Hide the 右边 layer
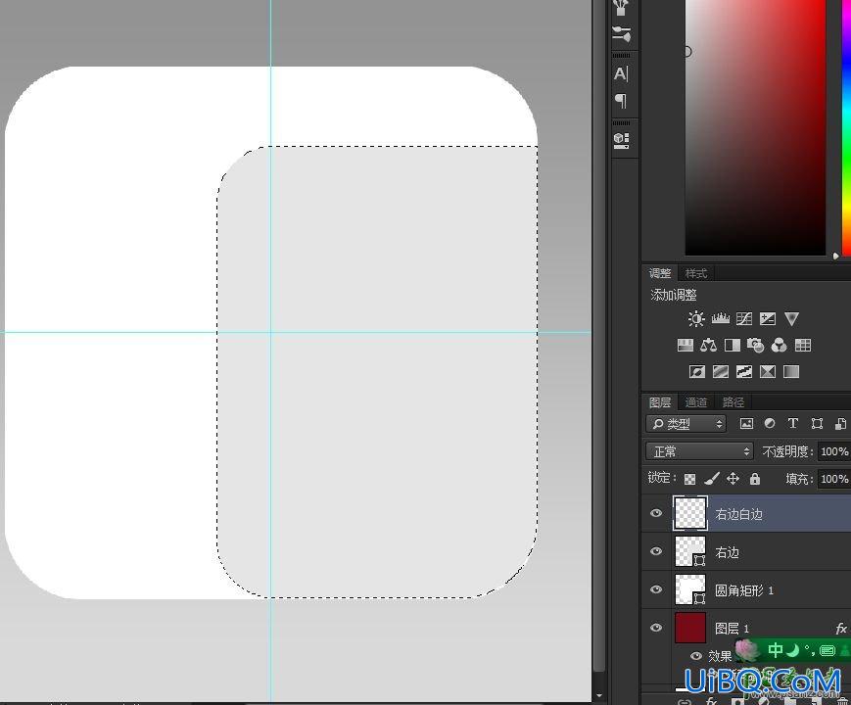 click(656, 551)
